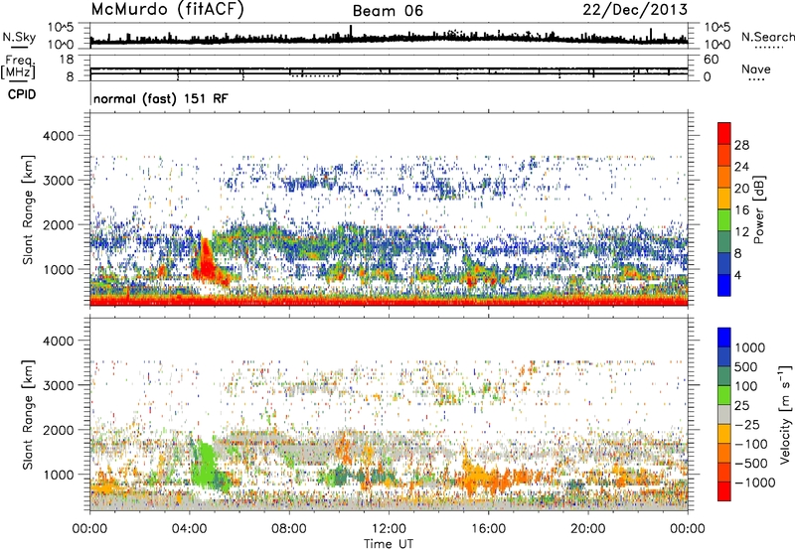The image size is (795, 550).
Task: Pick the light green Power segment between 12 and 16
Action: tap(724, 219)
